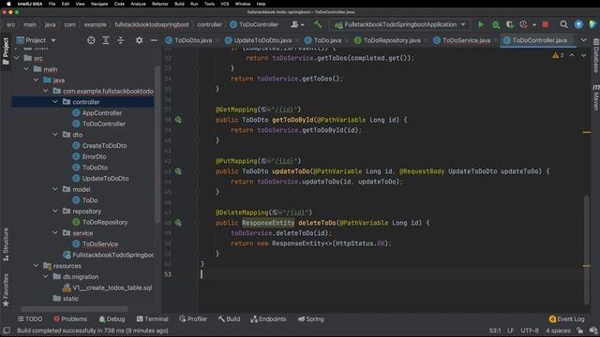Screen dimensions: 600x337
Task: Click the IDE update arrow icon
Action: click(x=578, y=24)
